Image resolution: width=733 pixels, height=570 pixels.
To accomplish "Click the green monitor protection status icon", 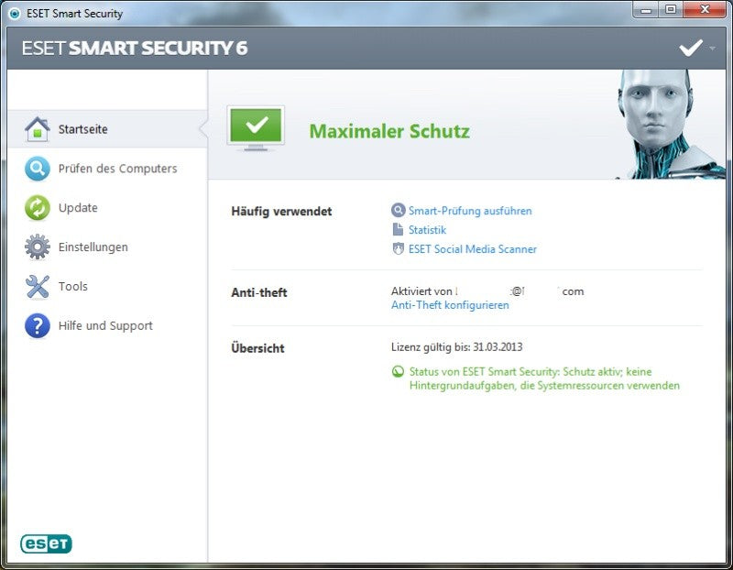I will tap(256, 128).
